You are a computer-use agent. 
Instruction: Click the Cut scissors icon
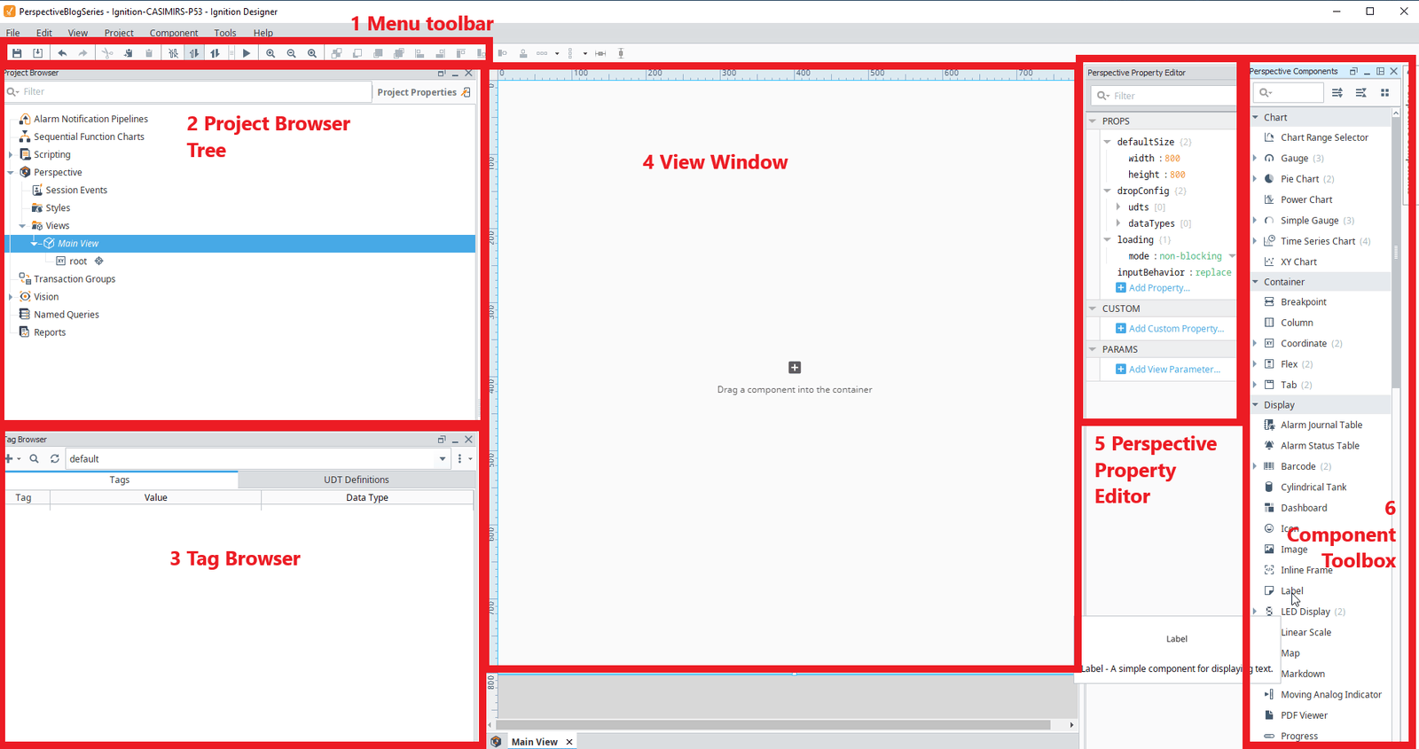[106, 53]
